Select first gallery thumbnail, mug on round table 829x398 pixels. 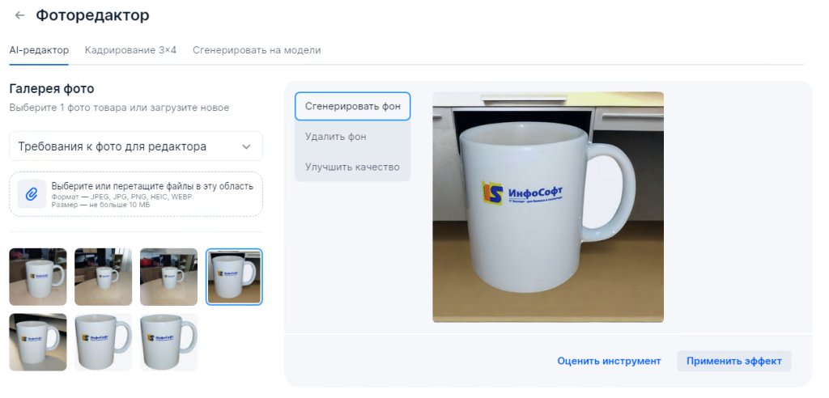pyautogui.click(x=38, y=277)
